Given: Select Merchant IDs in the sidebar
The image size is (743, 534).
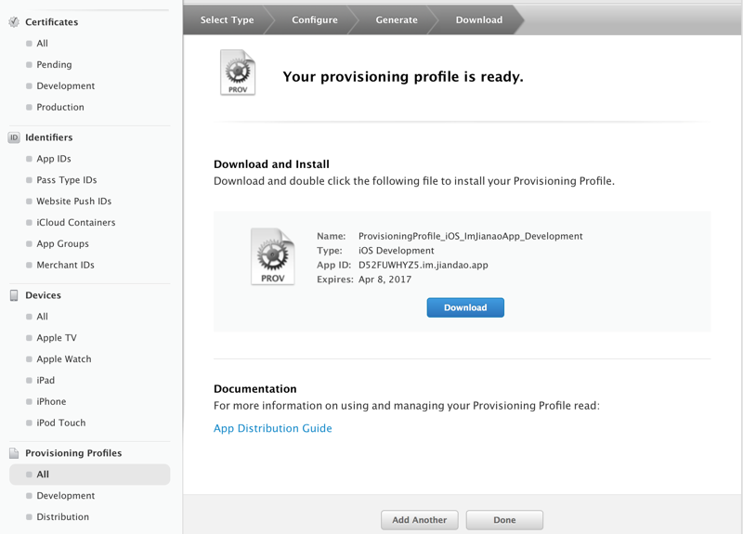Looking at the screenshot, I should (x=65, y=266).
